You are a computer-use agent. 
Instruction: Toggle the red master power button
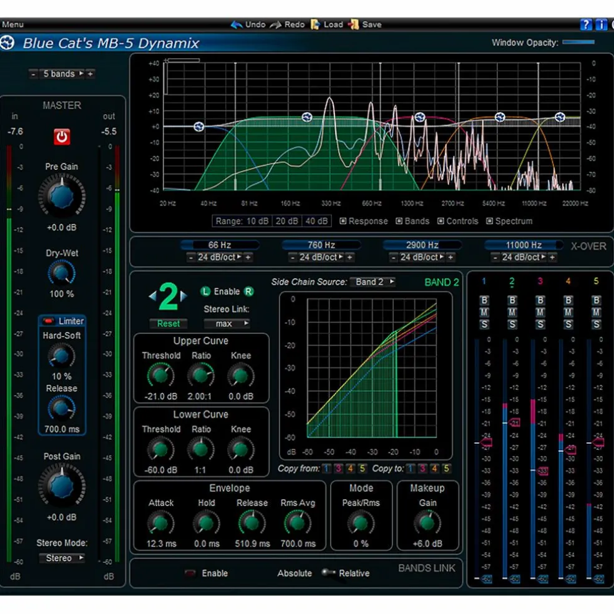(62, 137)
